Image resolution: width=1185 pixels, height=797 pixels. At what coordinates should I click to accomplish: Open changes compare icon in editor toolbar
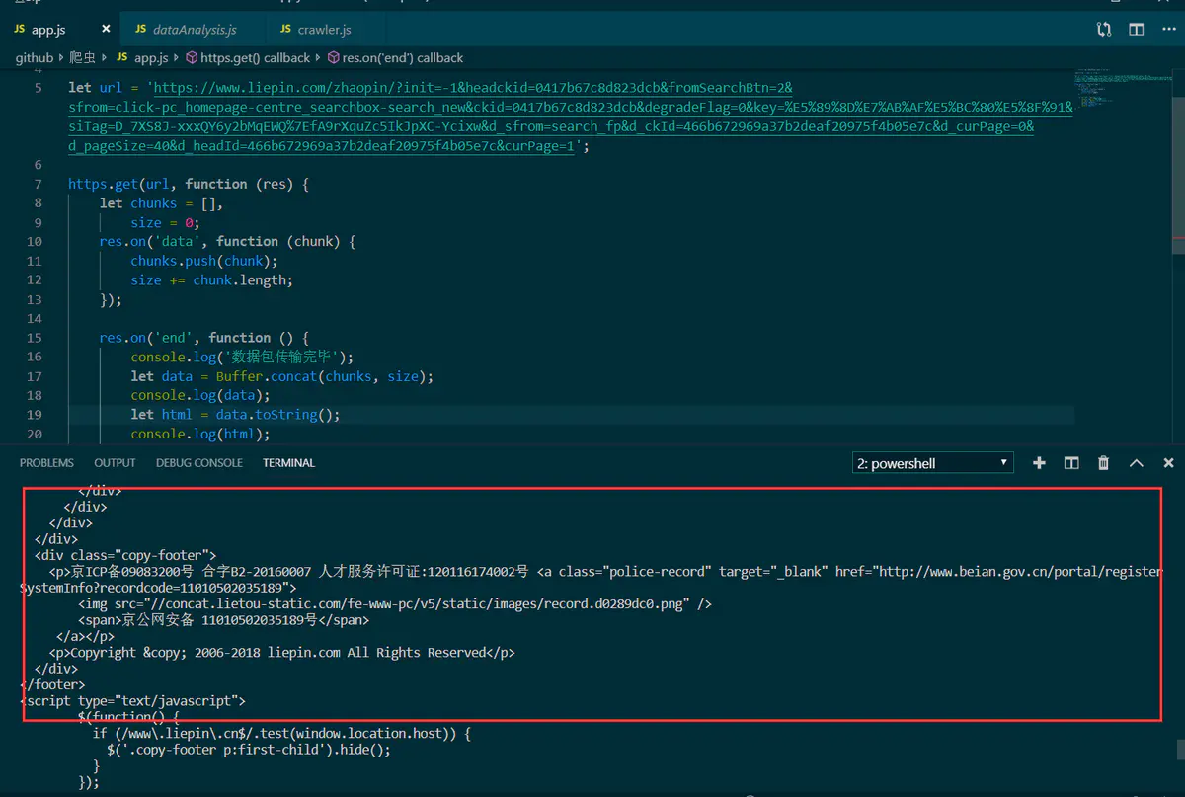1104,30
